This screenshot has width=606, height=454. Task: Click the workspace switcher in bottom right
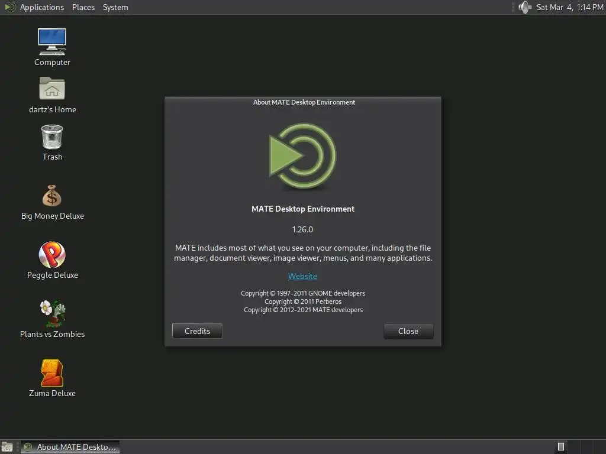pos(581,447)
